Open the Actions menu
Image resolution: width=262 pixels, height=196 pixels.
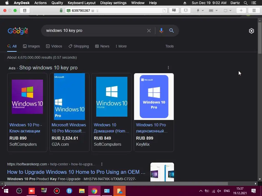[40, 3]
